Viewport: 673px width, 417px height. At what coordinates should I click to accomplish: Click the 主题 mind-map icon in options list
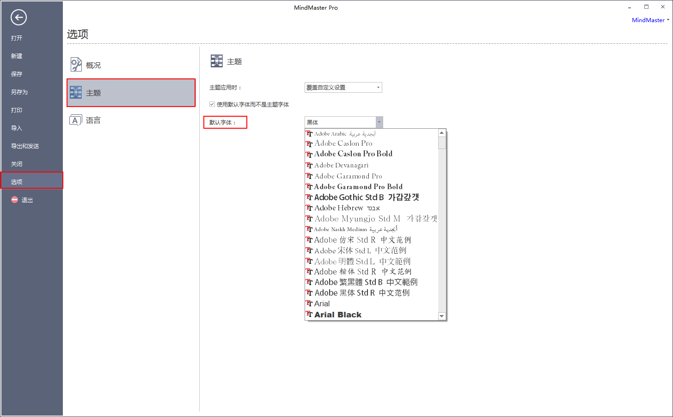pyautogui.click(x=76, y=92)
